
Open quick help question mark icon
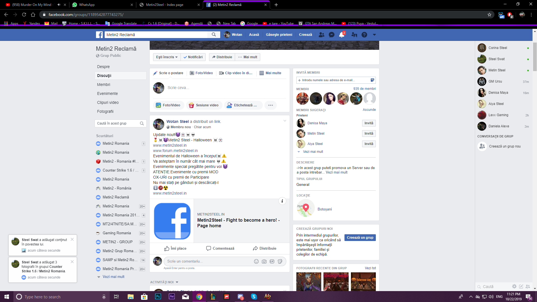coord(364,35)
